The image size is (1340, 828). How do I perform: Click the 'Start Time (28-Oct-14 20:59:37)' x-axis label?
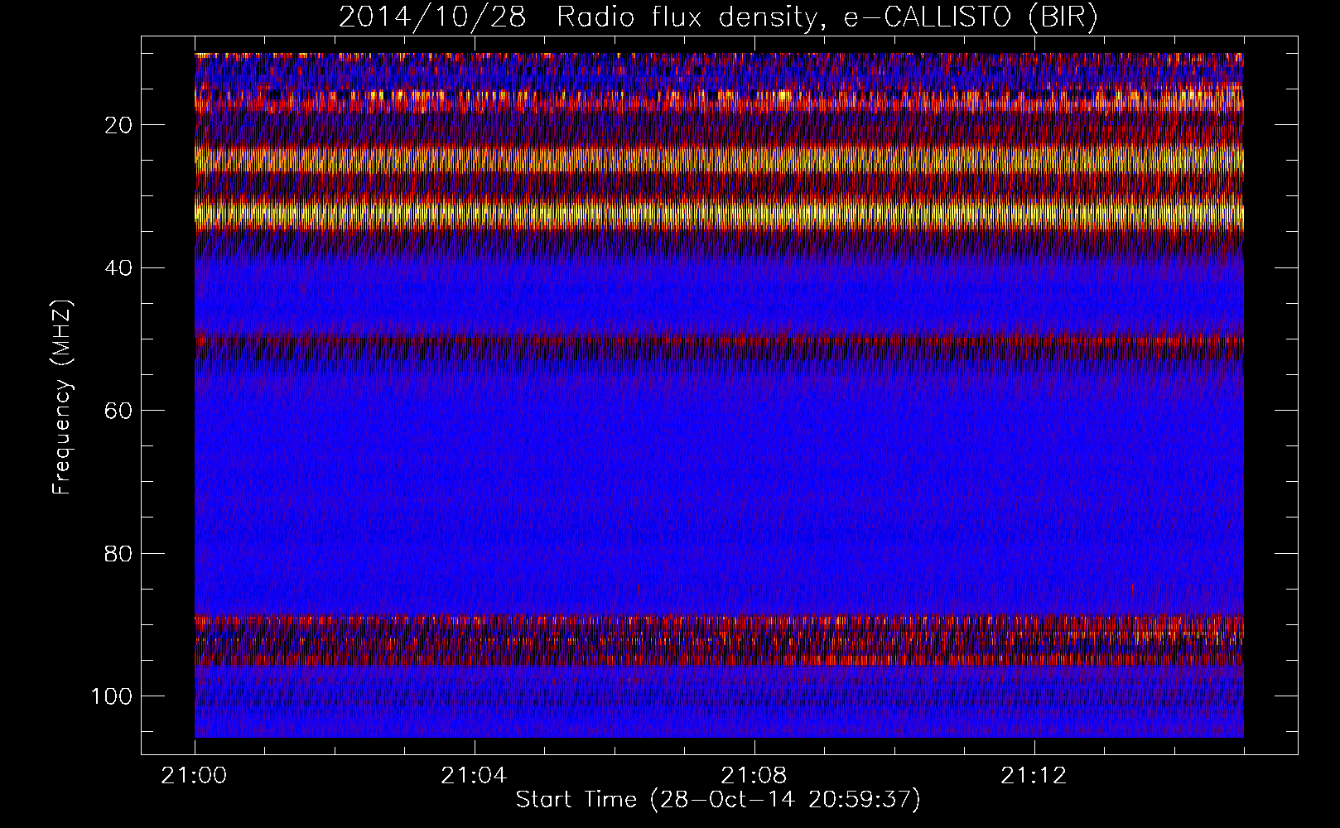pyautogui.click(x=718, y=800)
